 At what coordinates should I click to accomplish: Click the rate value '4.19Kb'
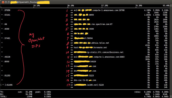pos(147,10)
